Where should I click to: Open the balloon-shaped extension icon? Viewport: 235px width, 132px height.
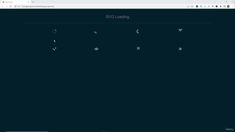(x=213, y=7)
